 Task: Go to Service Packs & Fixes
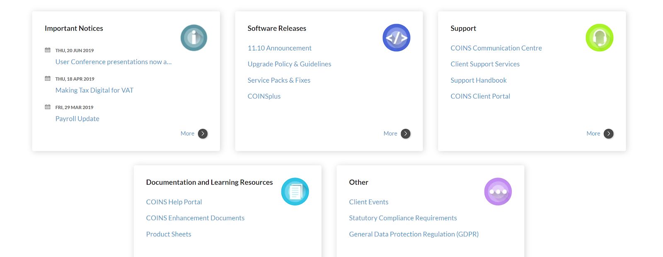[279, 81]
